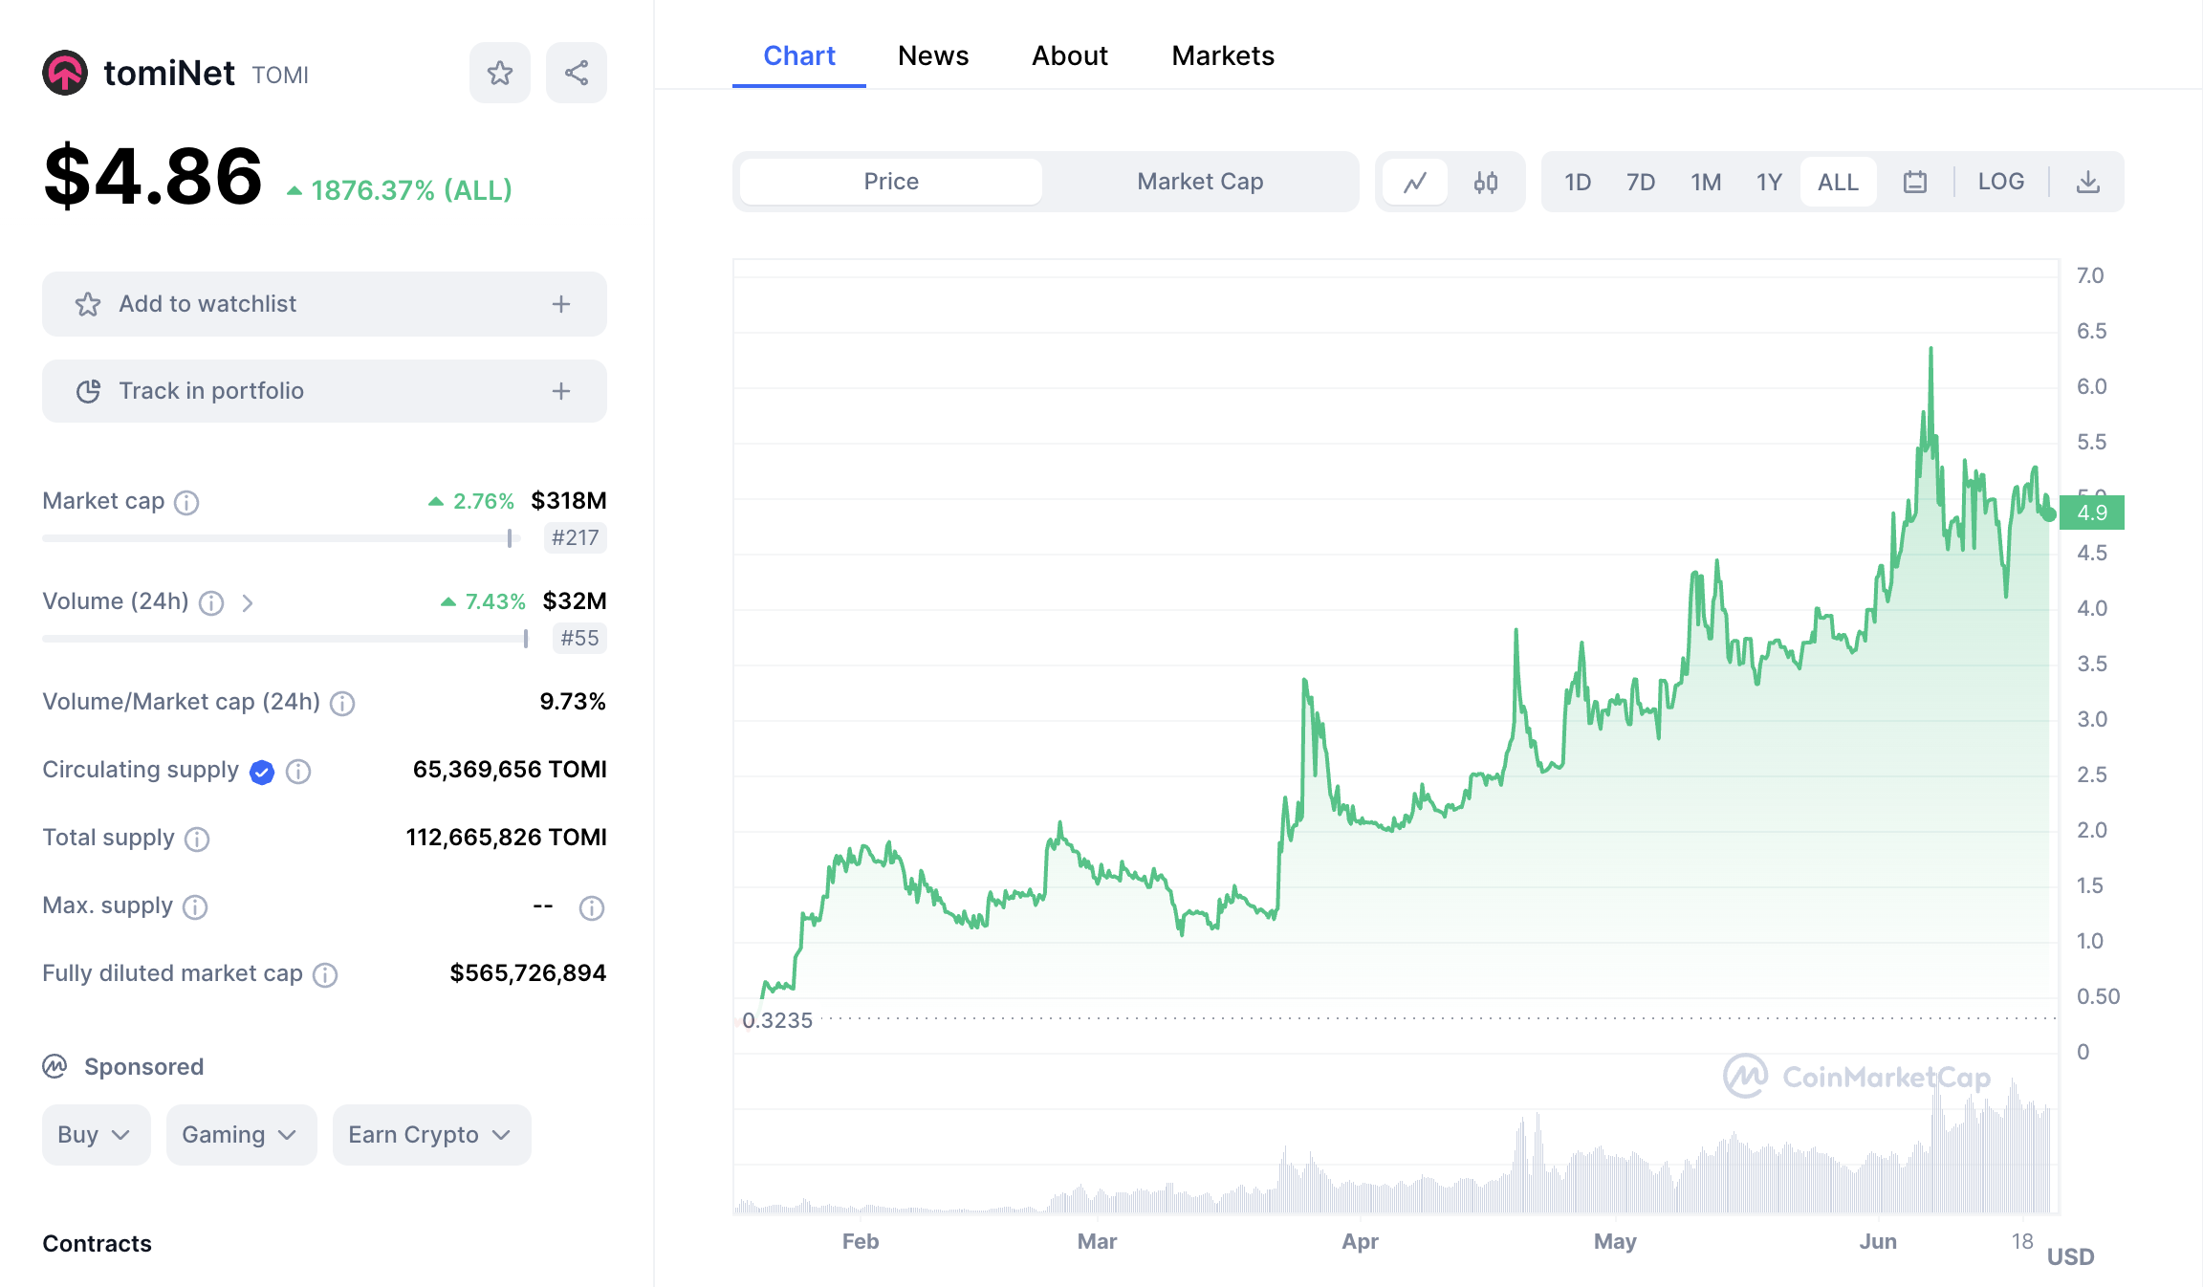Viewport: 2203px width, 1287px height.
Task: Open the News tab
Action: [x=933, y=55]
